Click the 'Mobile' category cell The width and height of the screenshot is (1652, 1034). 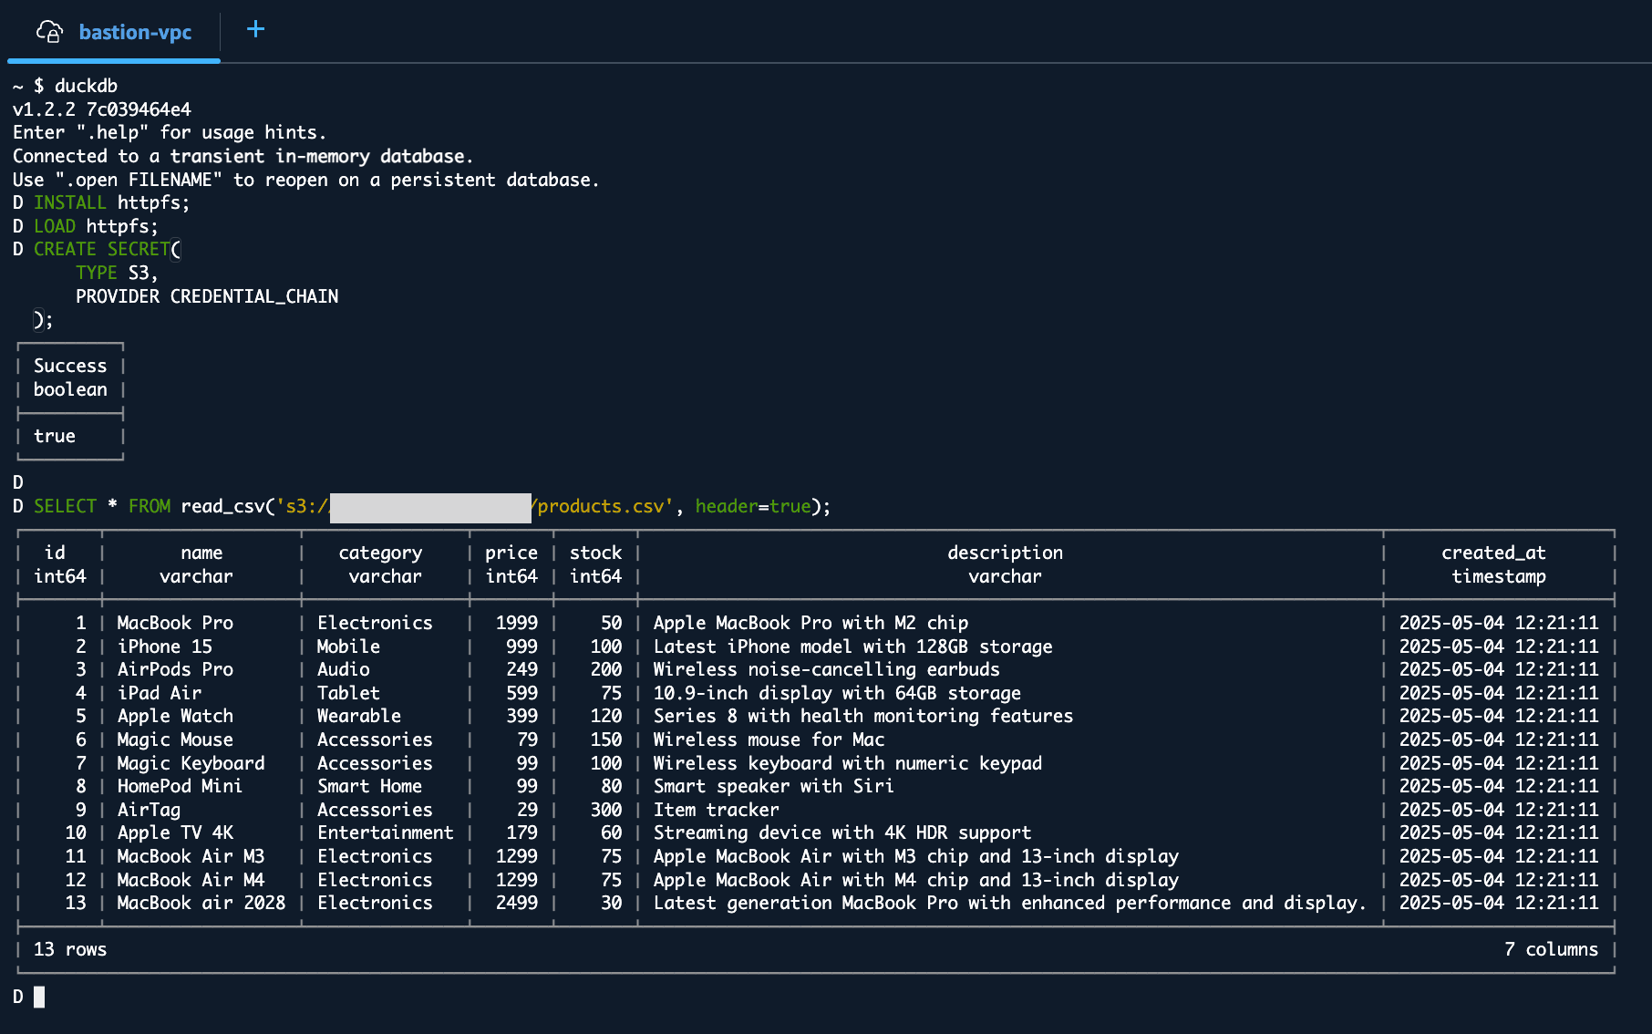coord(348,646)
